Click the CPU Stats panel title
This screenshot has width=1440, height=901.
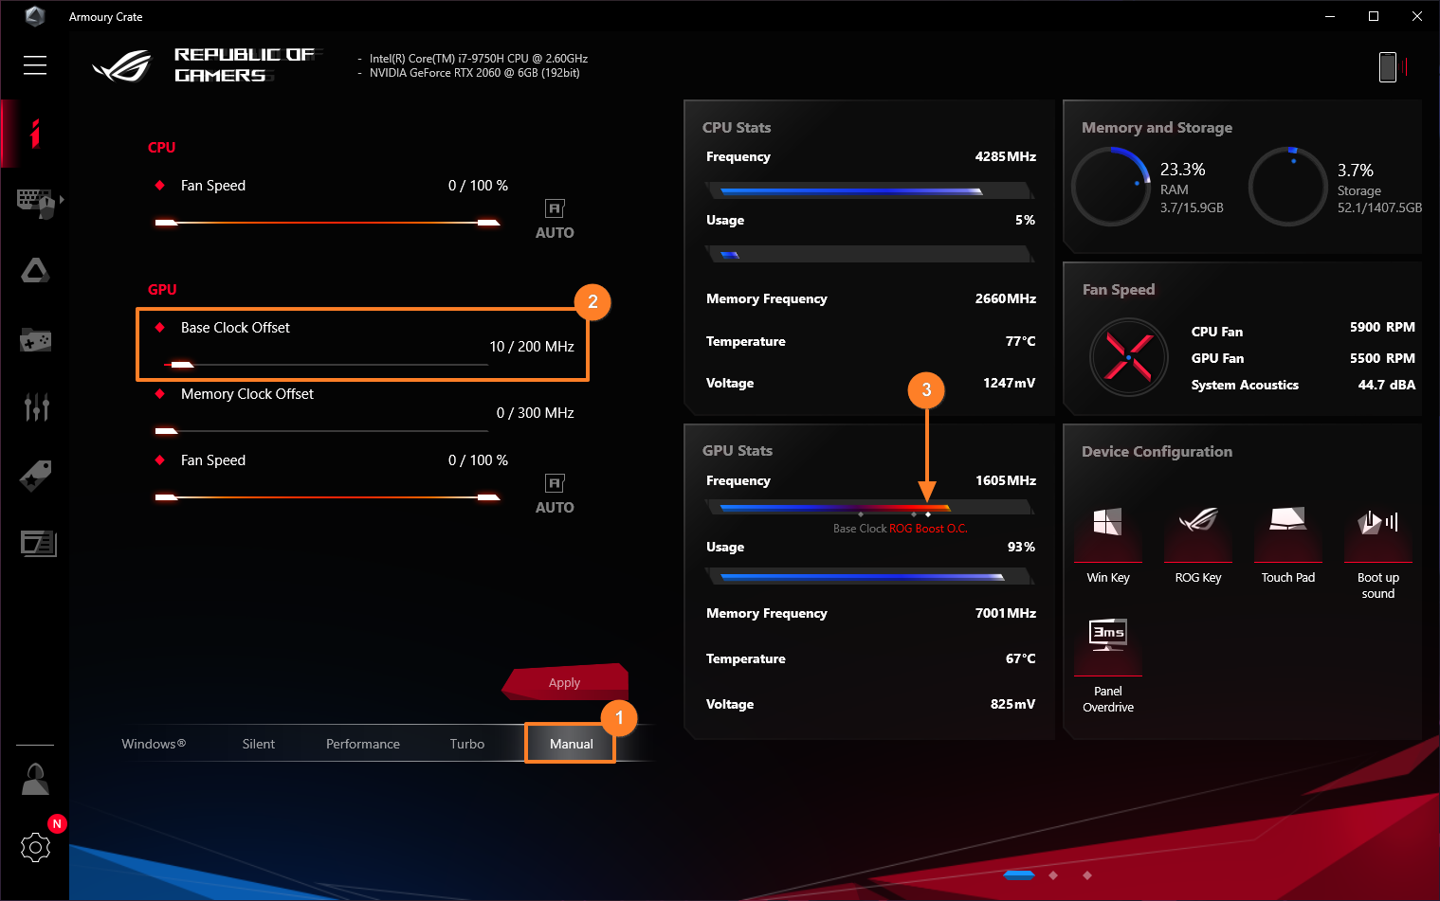point(737,127)
